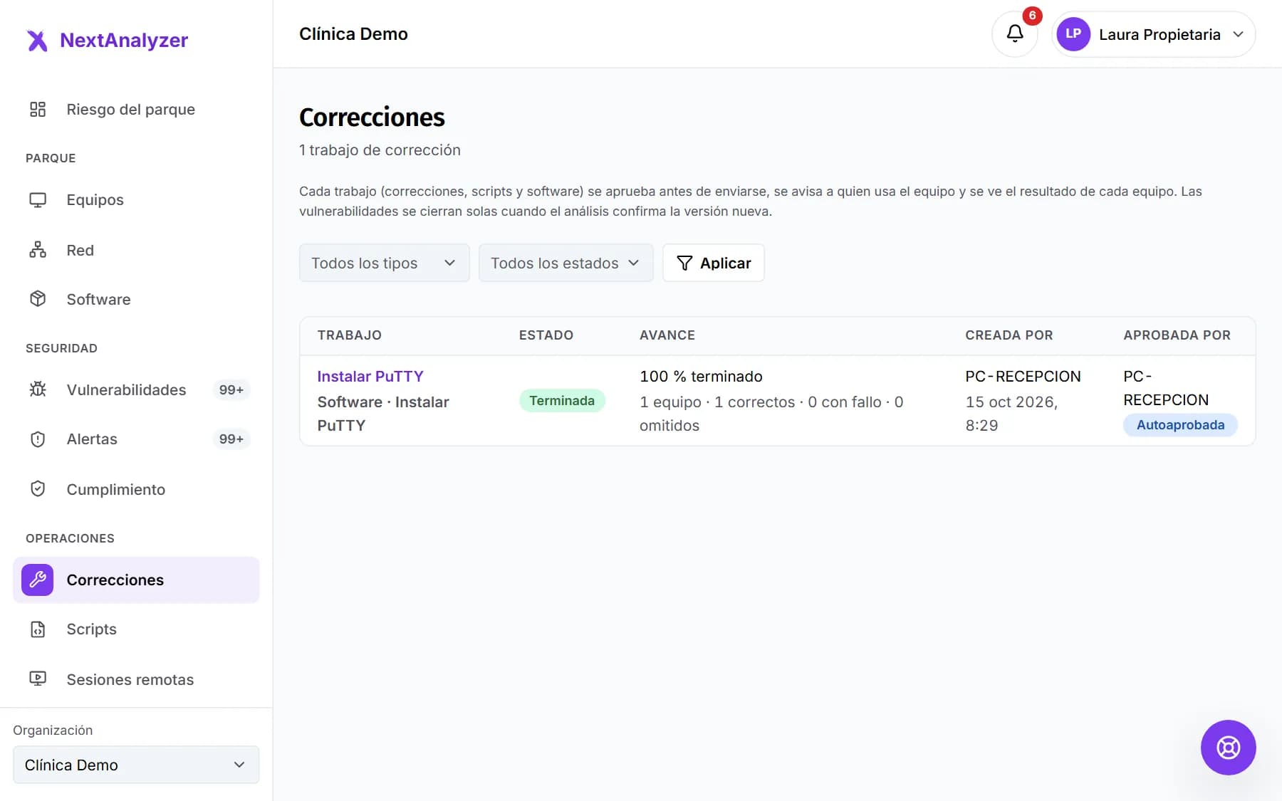The height and width of the screenshot is (801, 1282).
Task: Click the Correcciones wrench icon
Action: (x=38, y=580)
